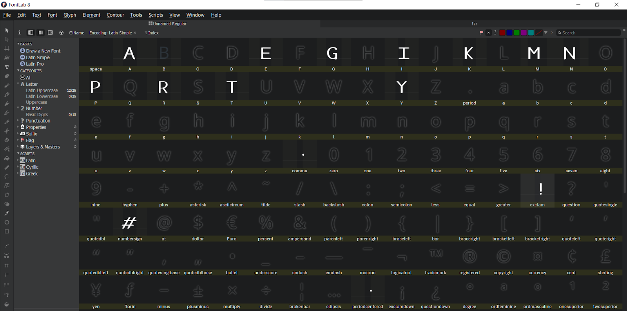Open the round filter icon before Name
This screenshot has width=627, height=311.
tap(62, 33)
